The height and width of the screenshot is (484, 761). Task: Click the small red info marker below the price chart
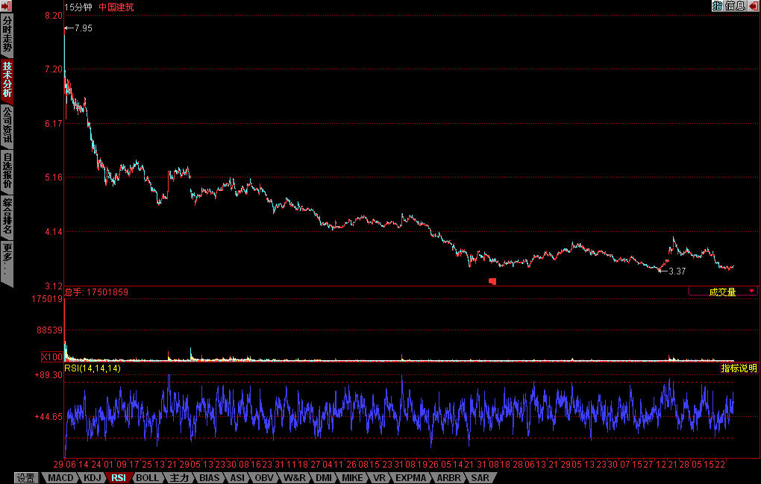point(492,281)
